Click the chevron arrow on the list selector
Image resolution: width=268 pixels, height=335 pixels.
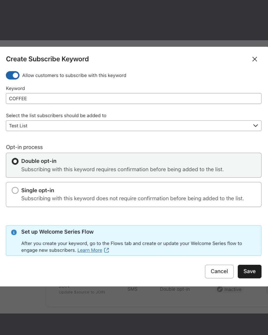(255, 126)
